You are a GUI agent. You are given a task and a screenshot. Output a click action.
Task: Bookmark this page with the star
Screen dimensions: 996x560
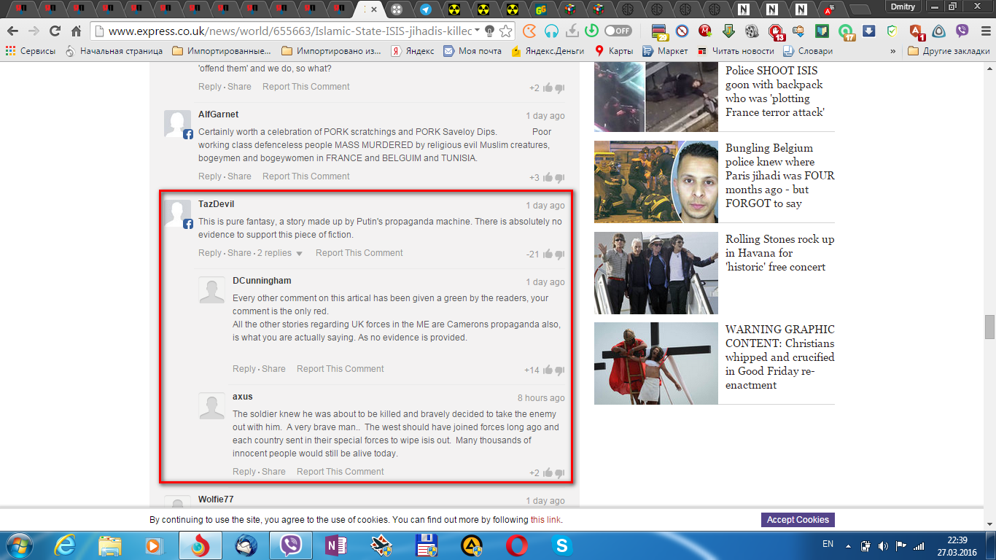(505, 31)
